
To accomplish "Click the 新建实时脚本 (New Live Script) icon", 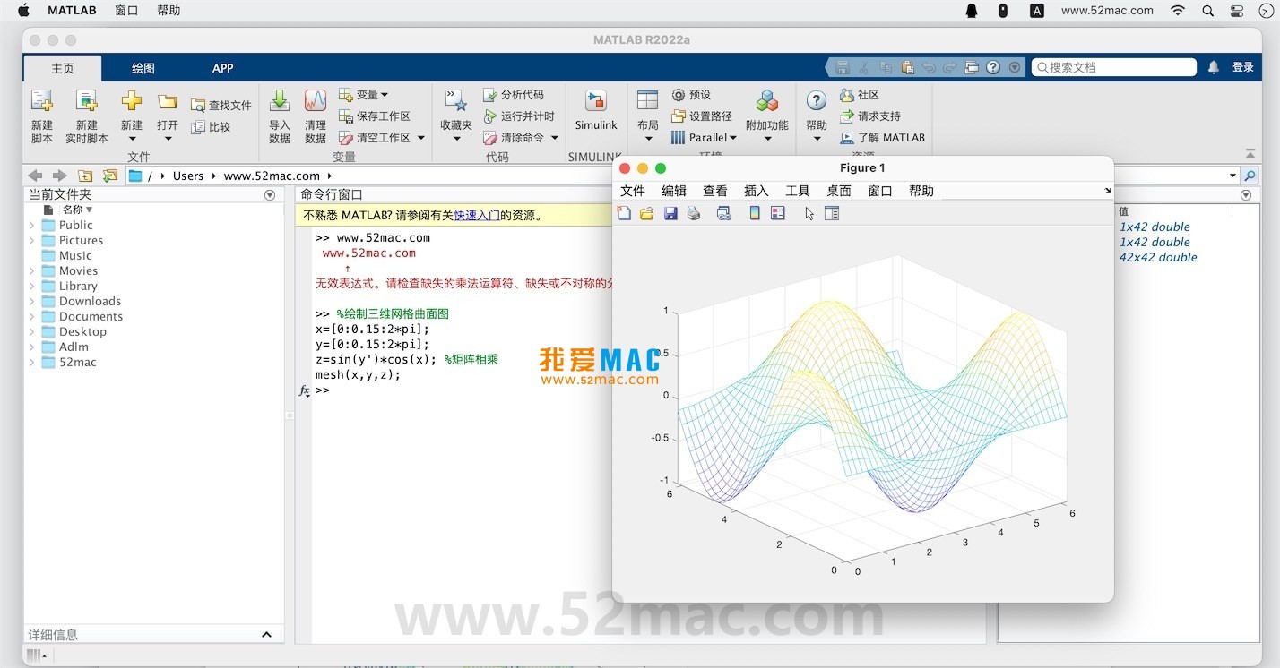I will pyautogui.click(x=87, y=100).
